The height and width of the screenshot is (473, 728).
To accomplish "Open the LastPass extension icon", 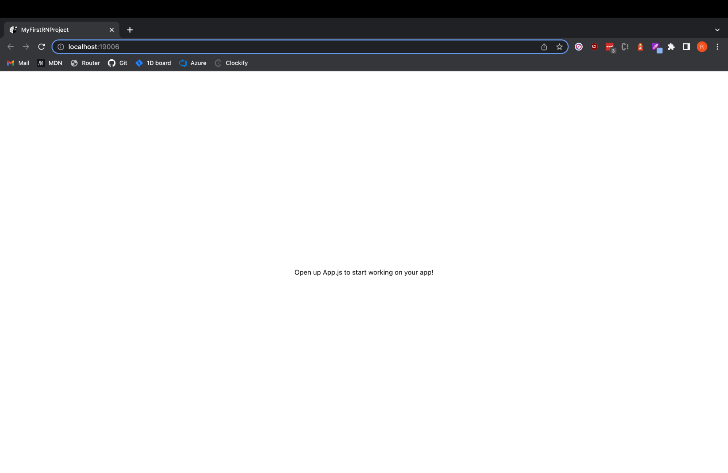I will 610,47.
